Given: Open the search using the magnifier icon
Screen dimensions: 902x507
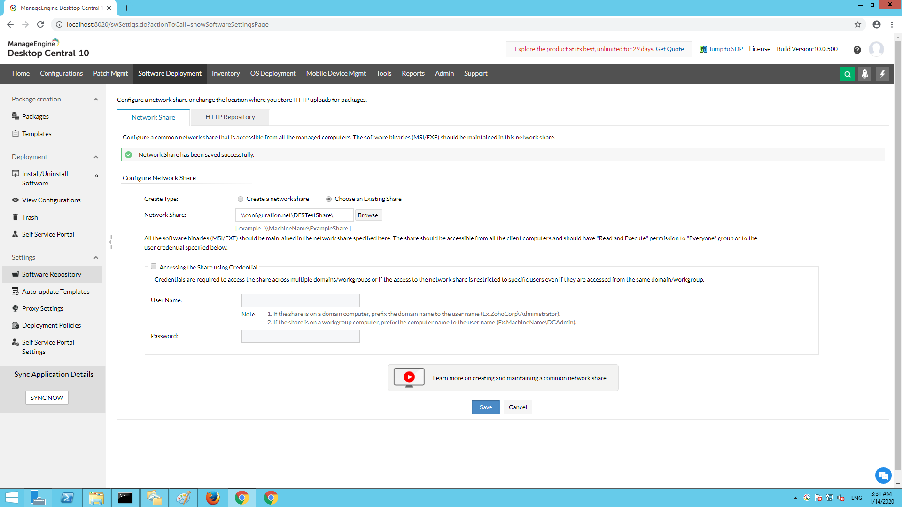Looking at the screenshot, I should (847, 74).
